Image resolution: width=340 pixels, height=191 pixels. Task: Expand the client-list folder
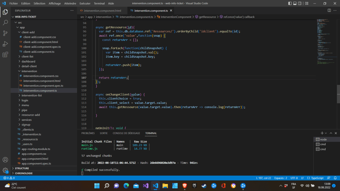pos(44,57)
